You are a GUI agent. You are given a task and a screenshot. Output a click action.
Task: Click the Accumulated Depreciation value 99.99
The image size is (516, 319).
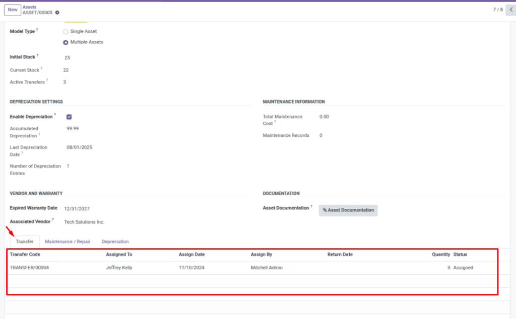coord(73,128)
